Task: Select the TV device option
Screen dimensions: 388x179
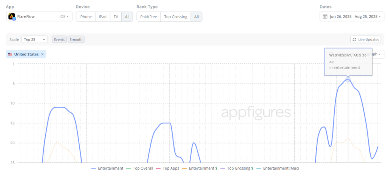Action: pos(116,17)
